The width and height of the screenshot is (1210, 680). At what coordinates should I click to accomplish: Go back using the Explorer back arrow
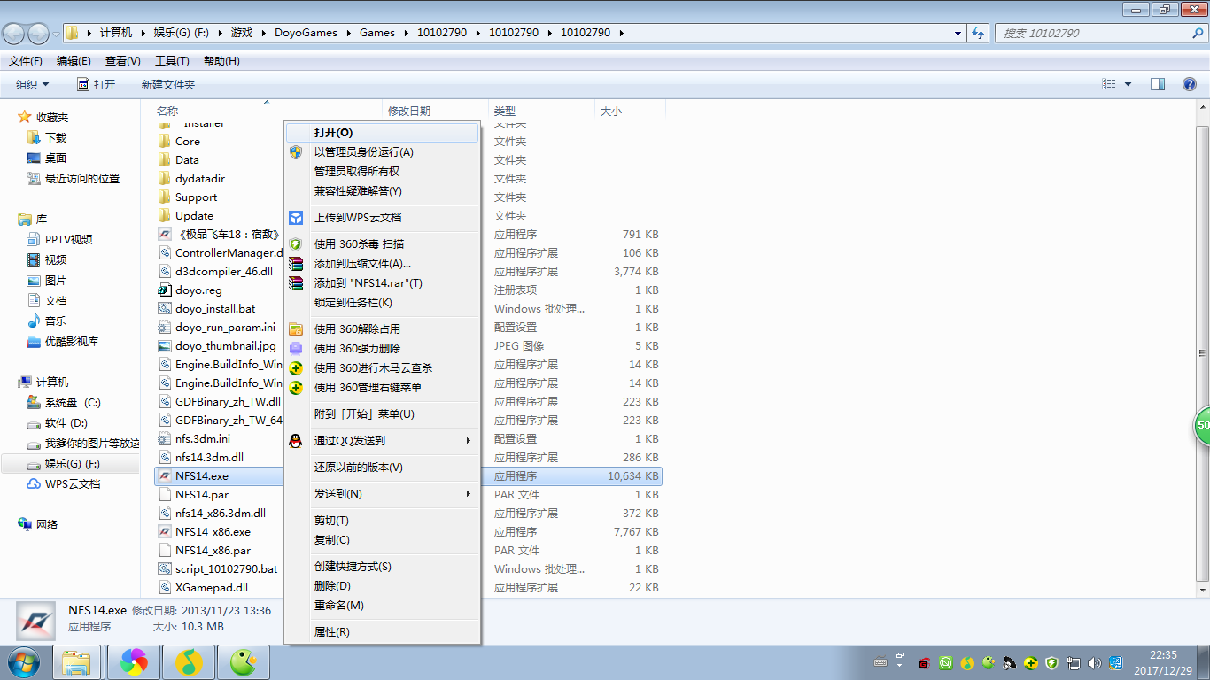point(14,34)
